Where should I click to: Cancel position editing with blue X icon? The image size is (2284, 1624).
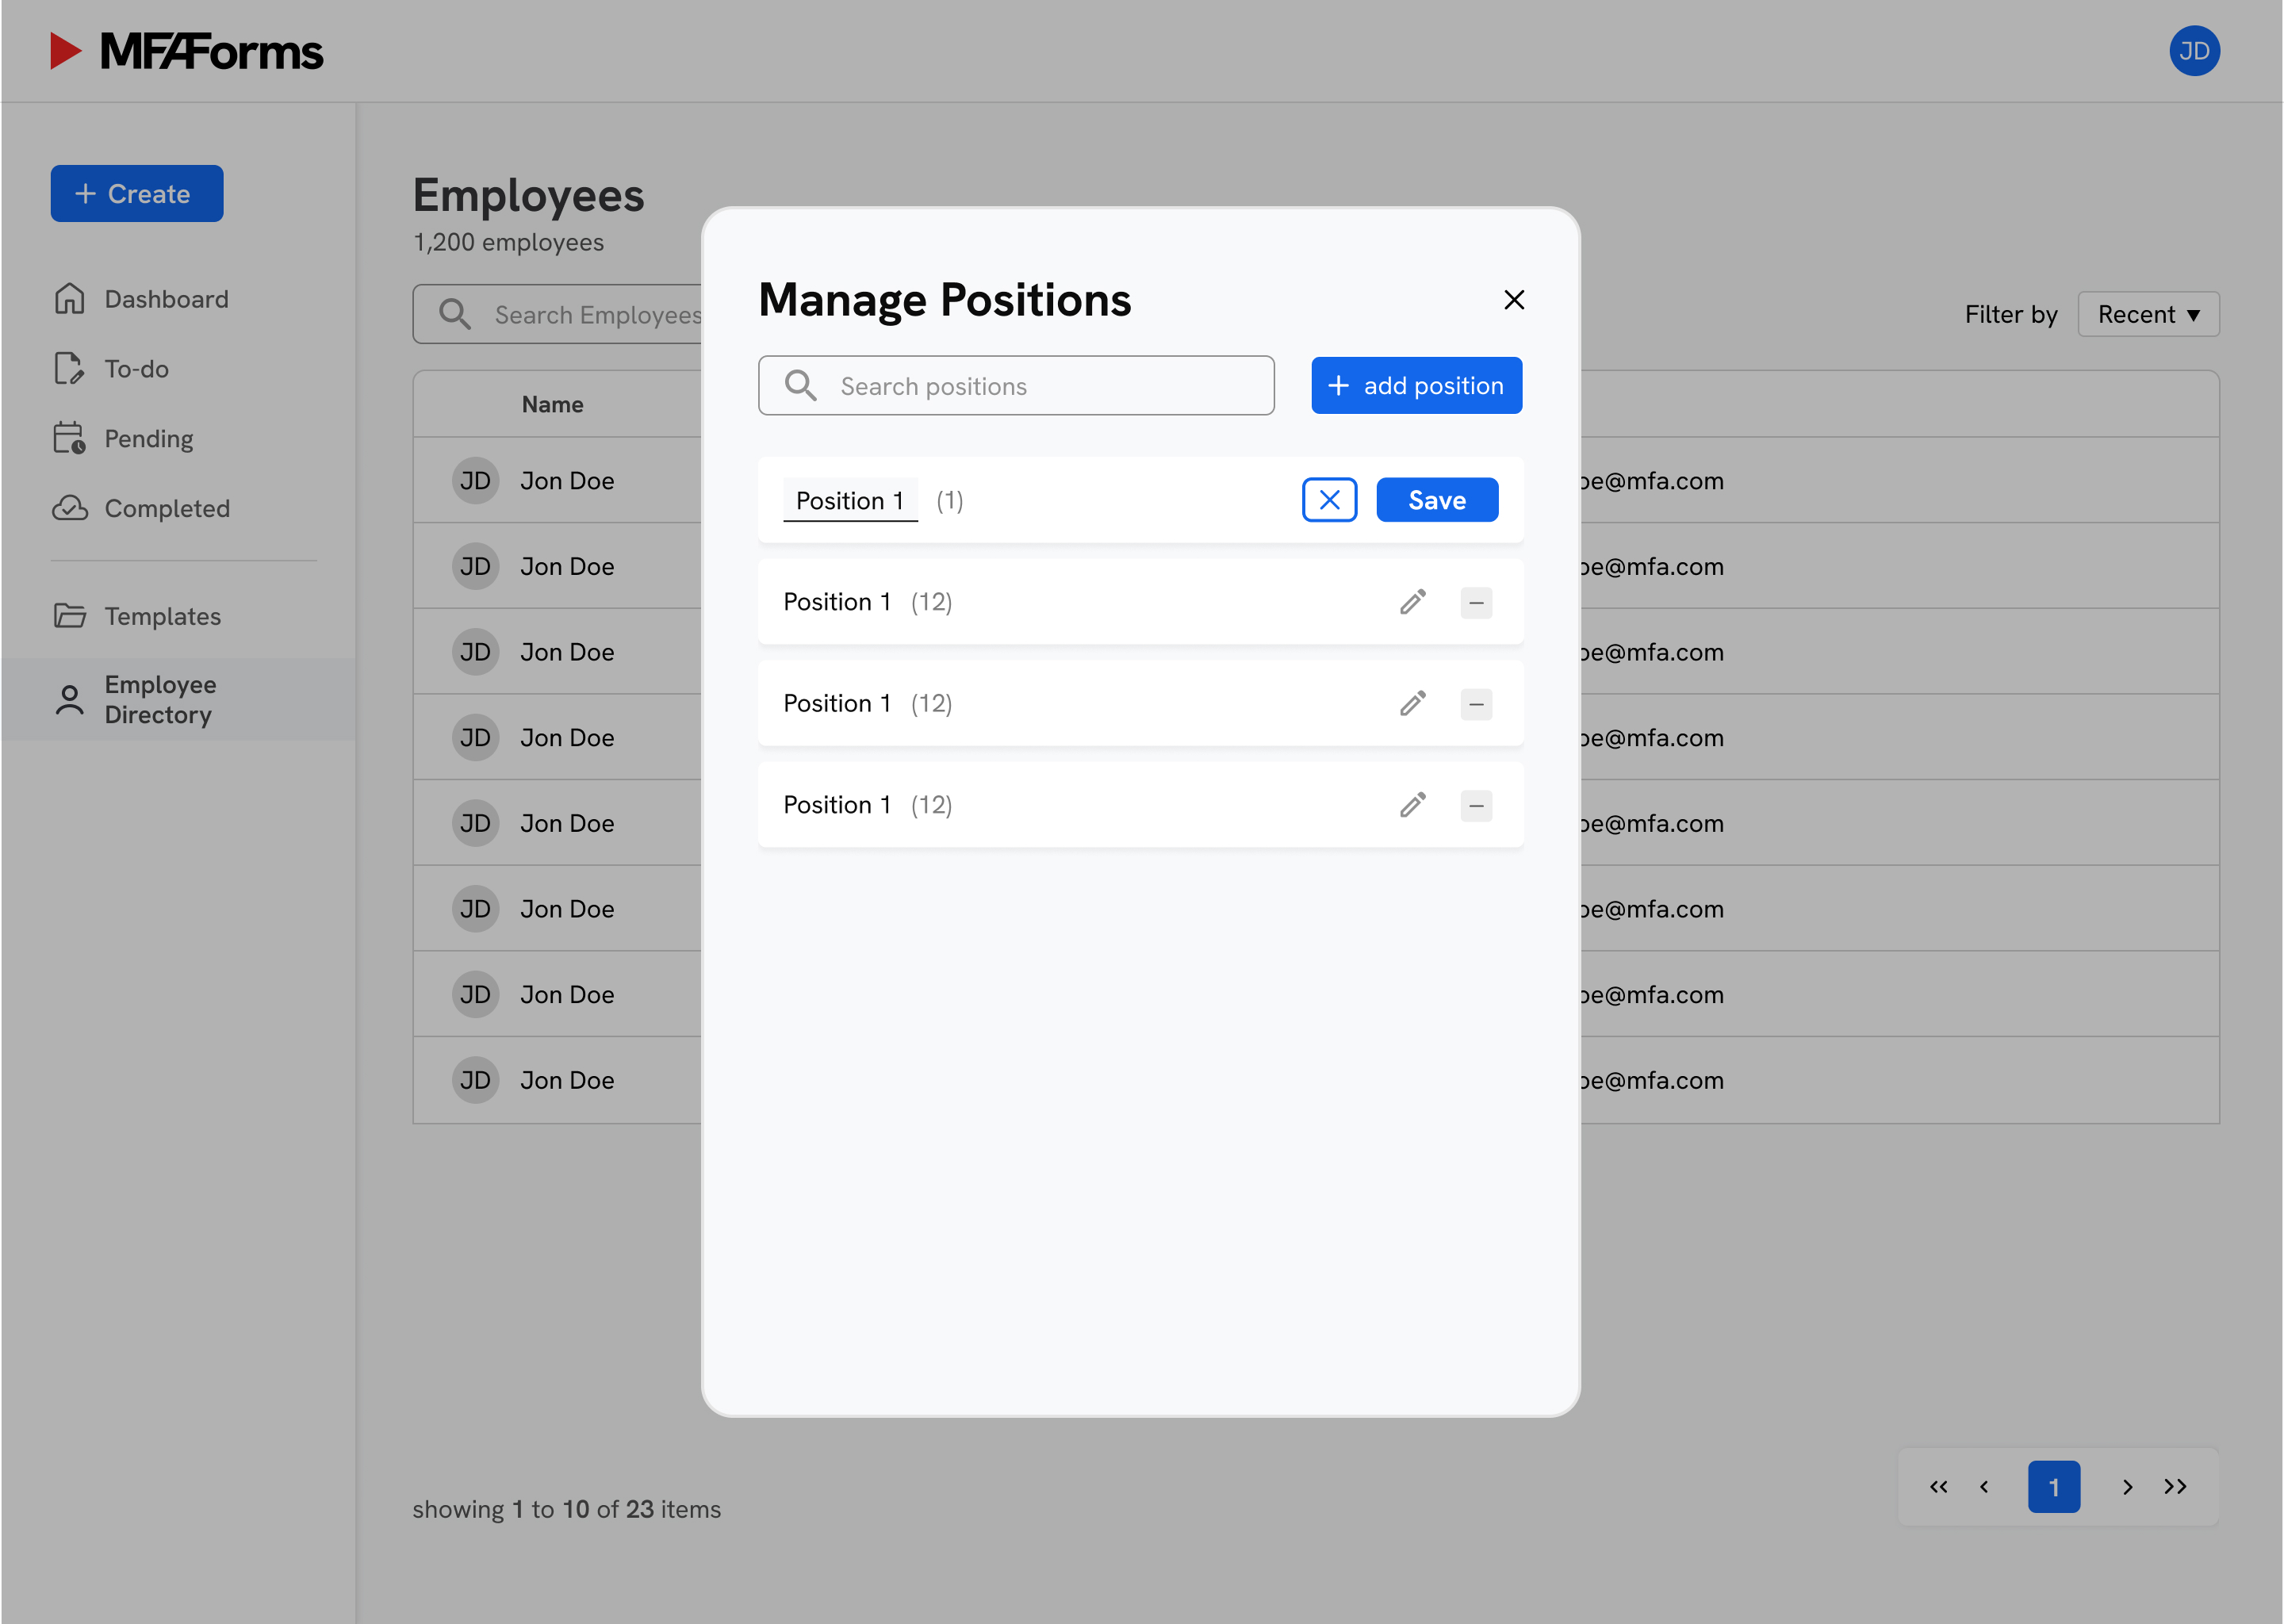click(x=1329, y=500)
